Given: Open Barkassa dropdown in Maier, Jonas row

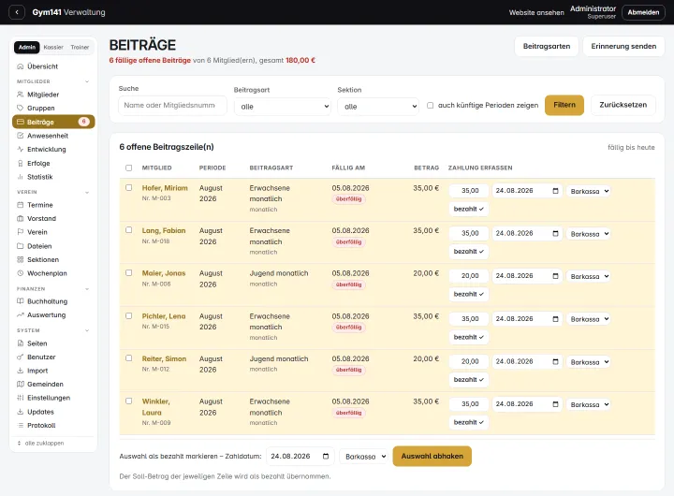Looking at the screenshot, I should 589,276.
